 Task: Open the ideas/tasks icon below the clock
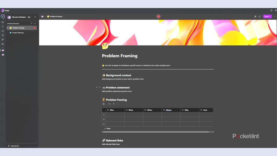coord(3,40)
